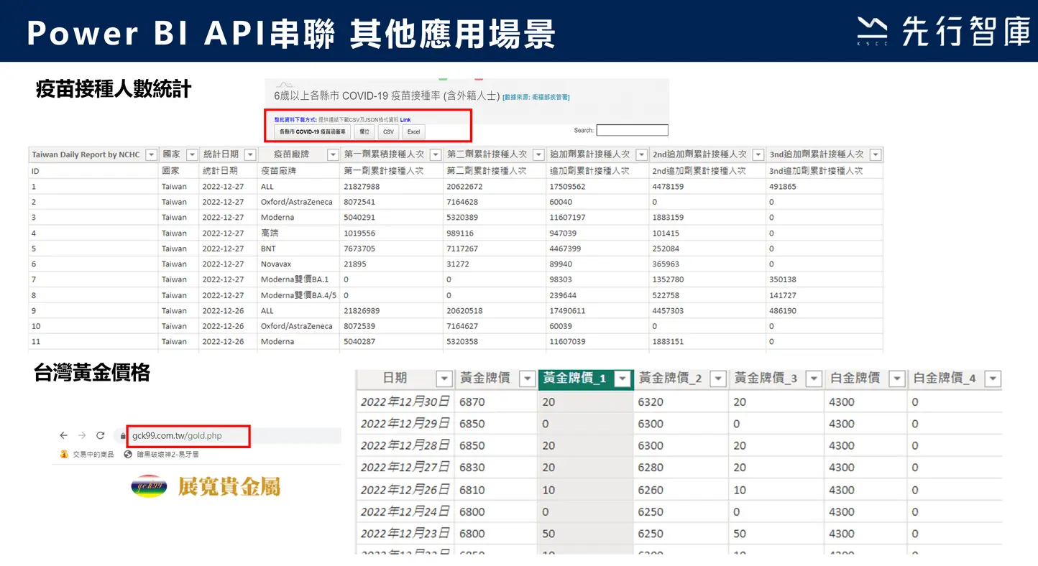
Task: Click the Novavax vaccine brand cell
Action: 298,264
